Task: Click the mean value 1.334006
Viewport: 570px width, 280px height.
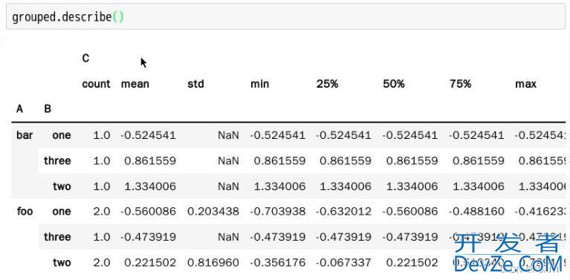Action: [150, 186]
